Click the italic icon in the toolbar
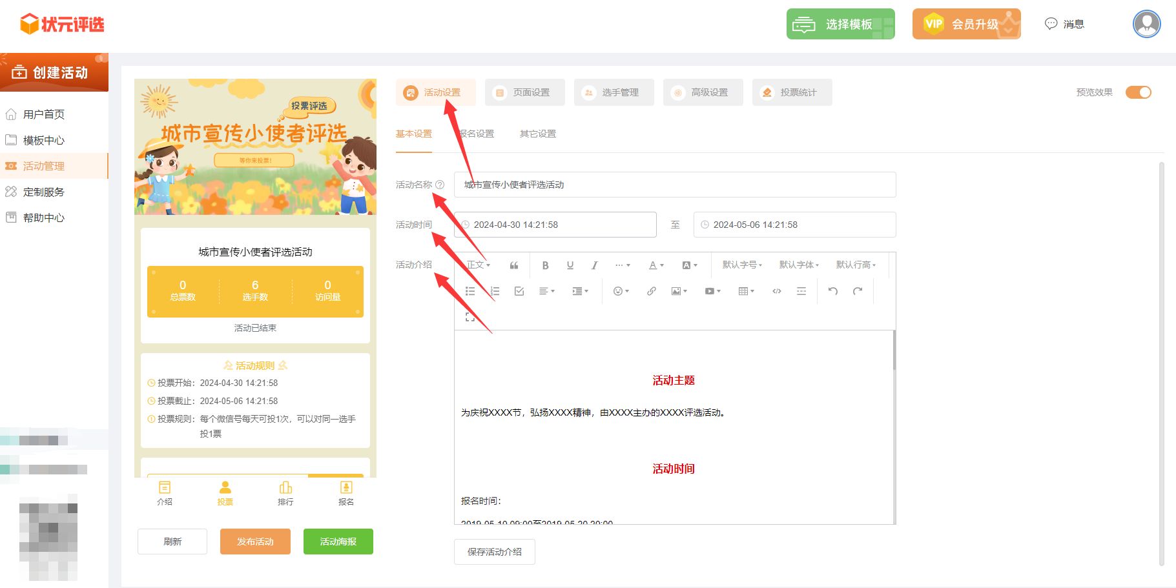 (x=594, y=265)
